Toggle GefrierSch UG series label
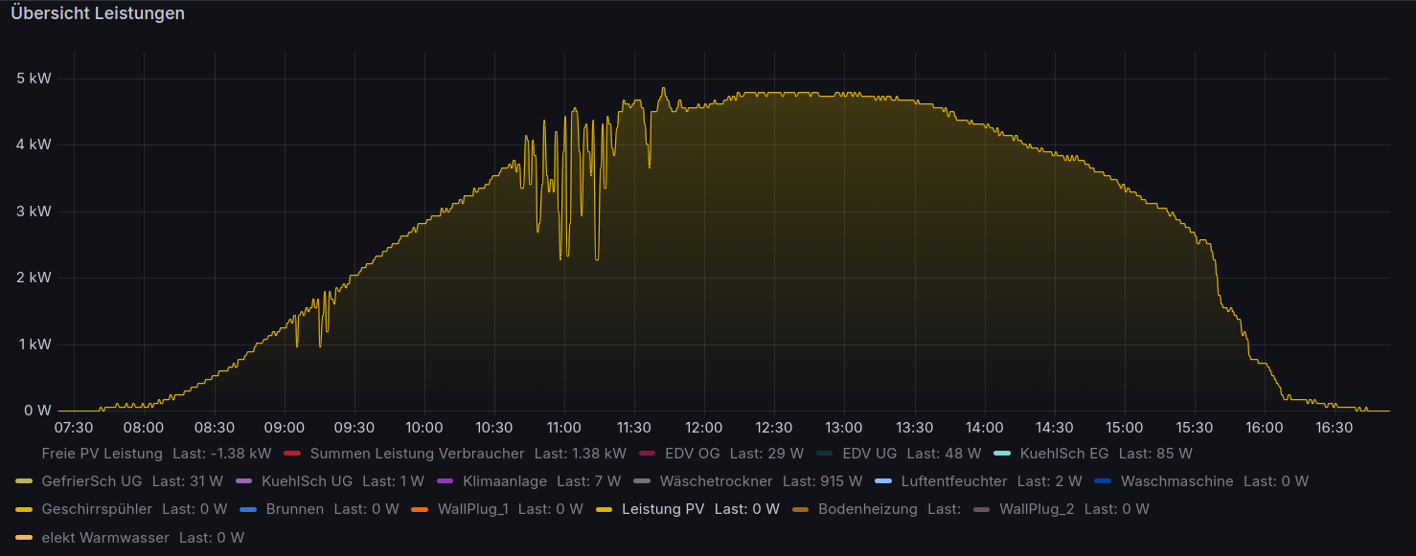 [x=92, y=481]
